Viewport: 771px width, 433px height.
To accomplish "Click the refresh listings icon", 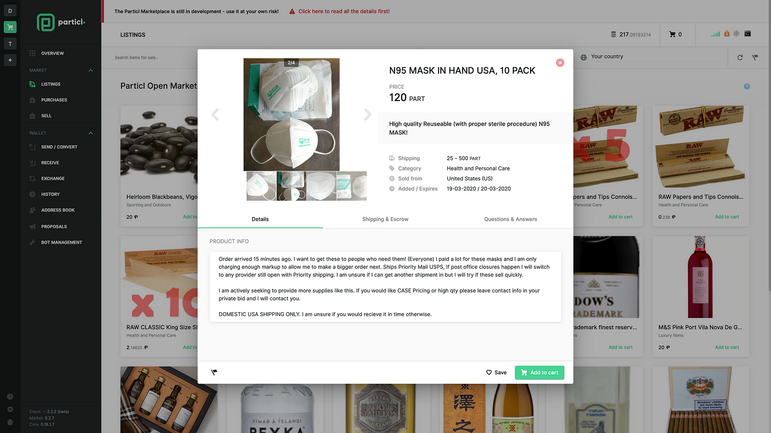I will (740, 57).
